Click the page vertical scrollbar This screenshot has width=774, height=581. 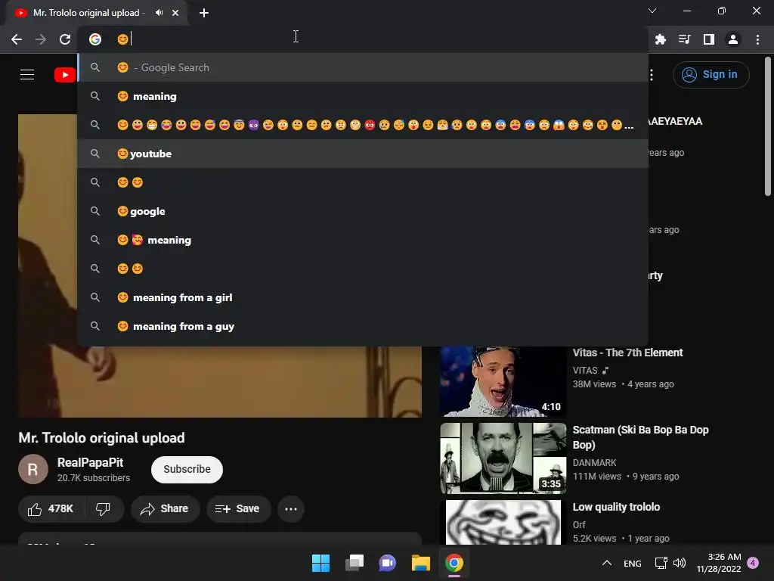(768, 126)
